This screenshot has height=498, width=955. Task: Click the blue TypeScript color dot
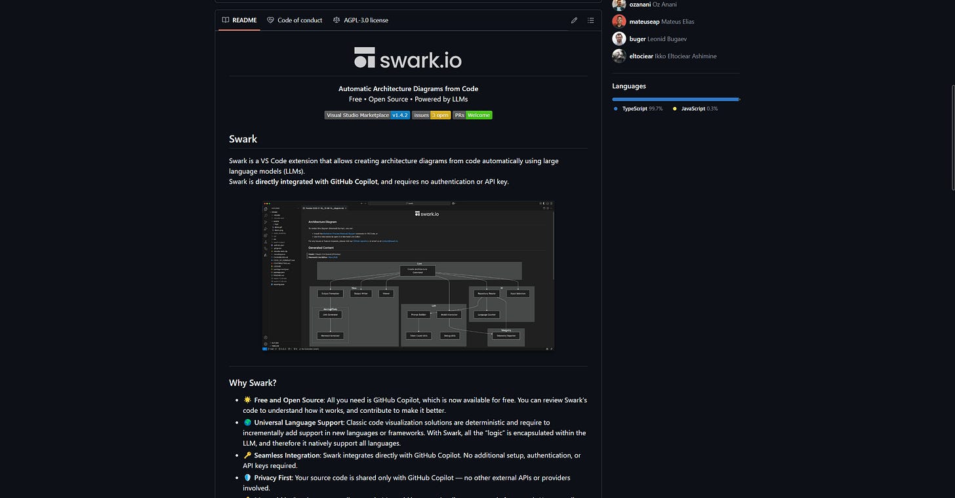(616, 109)
